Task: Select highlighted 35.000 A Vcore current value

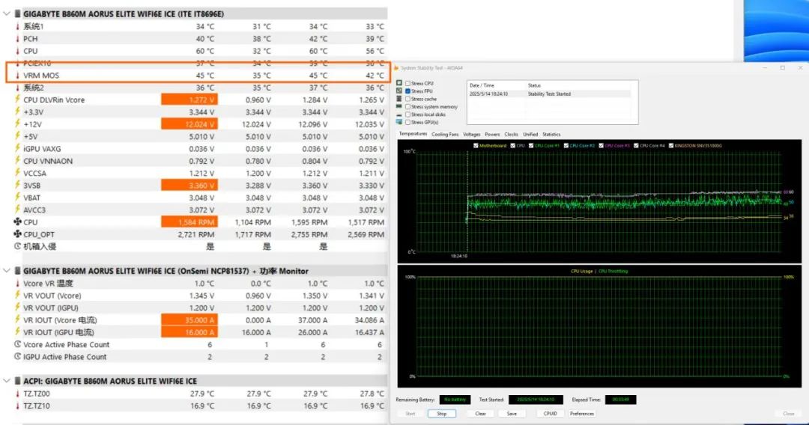Action: pos(190,320)
